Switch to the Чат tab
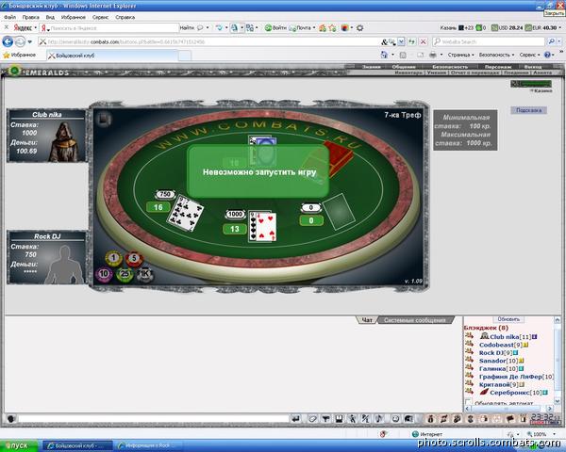The image size is (566, 452). tap(367, 320)
